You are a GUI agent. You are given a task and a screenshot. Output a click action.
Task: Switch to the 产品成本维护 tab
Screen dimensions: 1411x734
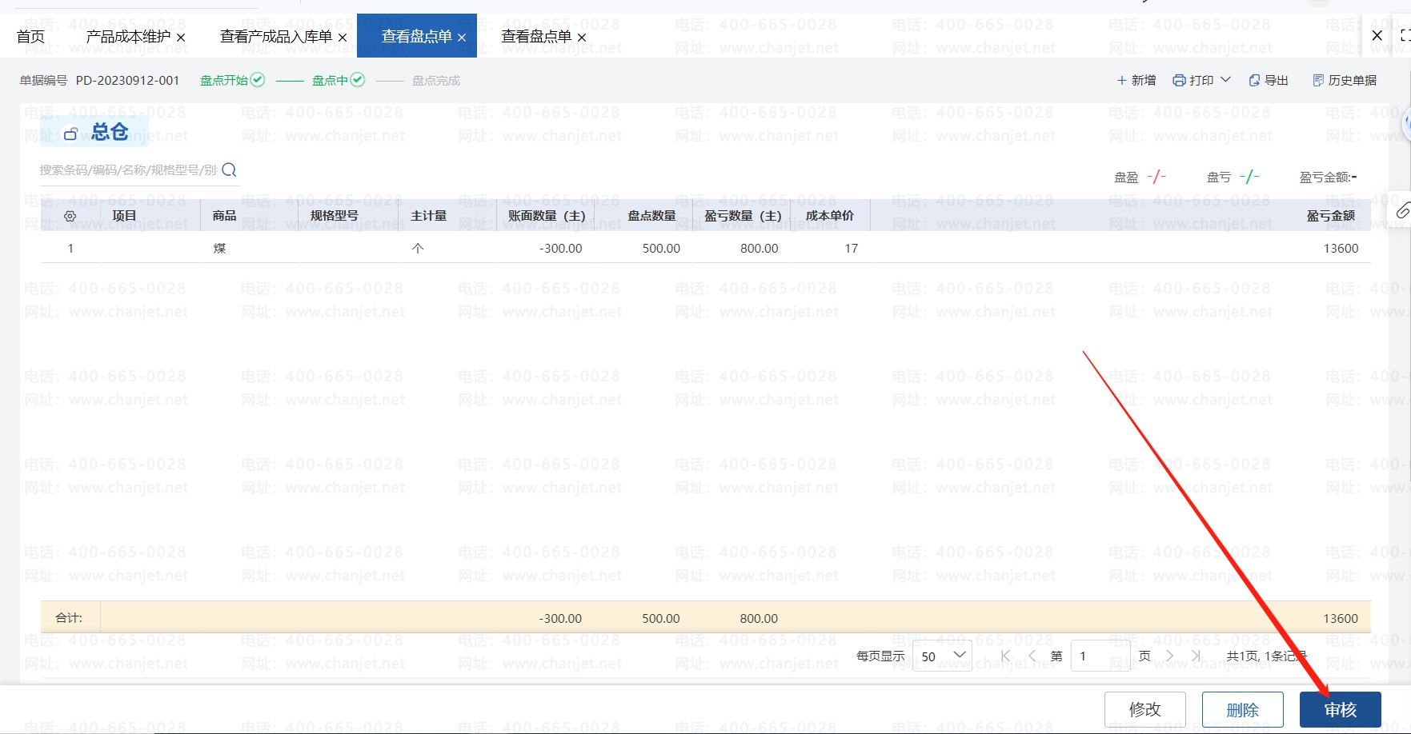[128, 37]
